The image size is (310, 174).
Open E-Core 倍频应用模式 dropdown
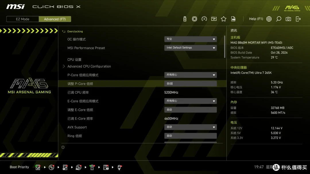[190, 101]
